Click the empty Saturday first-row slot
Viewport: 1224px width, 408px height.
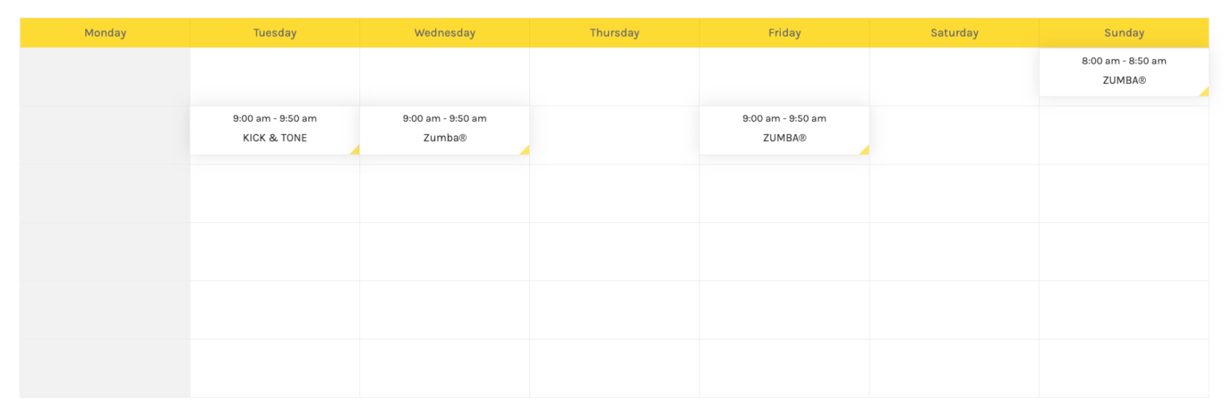point(954,76)
